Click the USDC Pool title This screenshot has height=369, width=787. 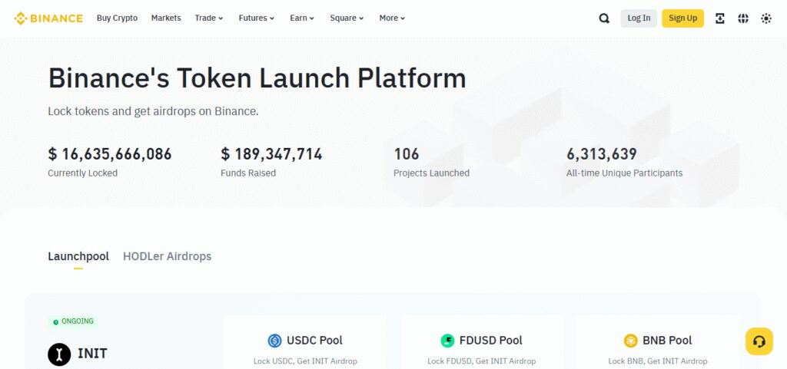click(x=314, y=341)
